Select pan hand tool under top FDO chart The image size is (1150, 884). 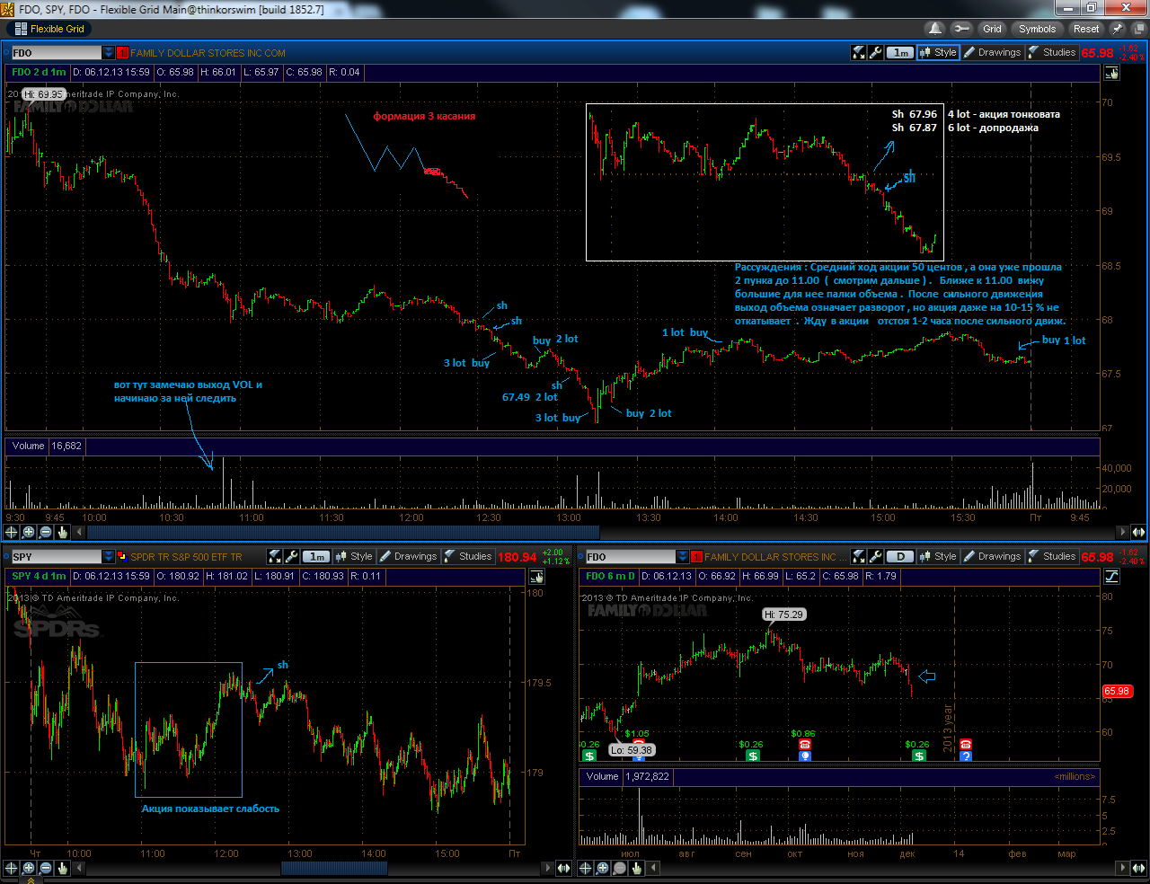(x=63, y=532)
